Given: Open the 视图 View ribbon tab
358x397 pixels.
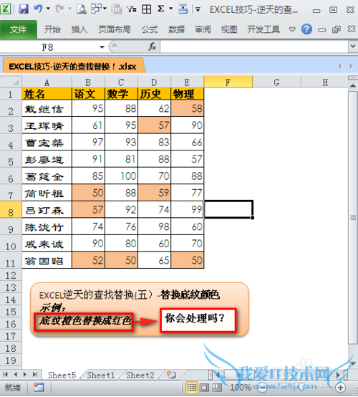Looking at the screenshot, I should pos(229,29).
